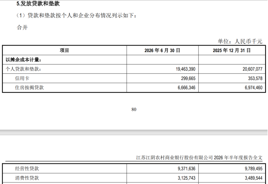Click the value 6,666,346
268x184 pixels.
tap(186, 88)
